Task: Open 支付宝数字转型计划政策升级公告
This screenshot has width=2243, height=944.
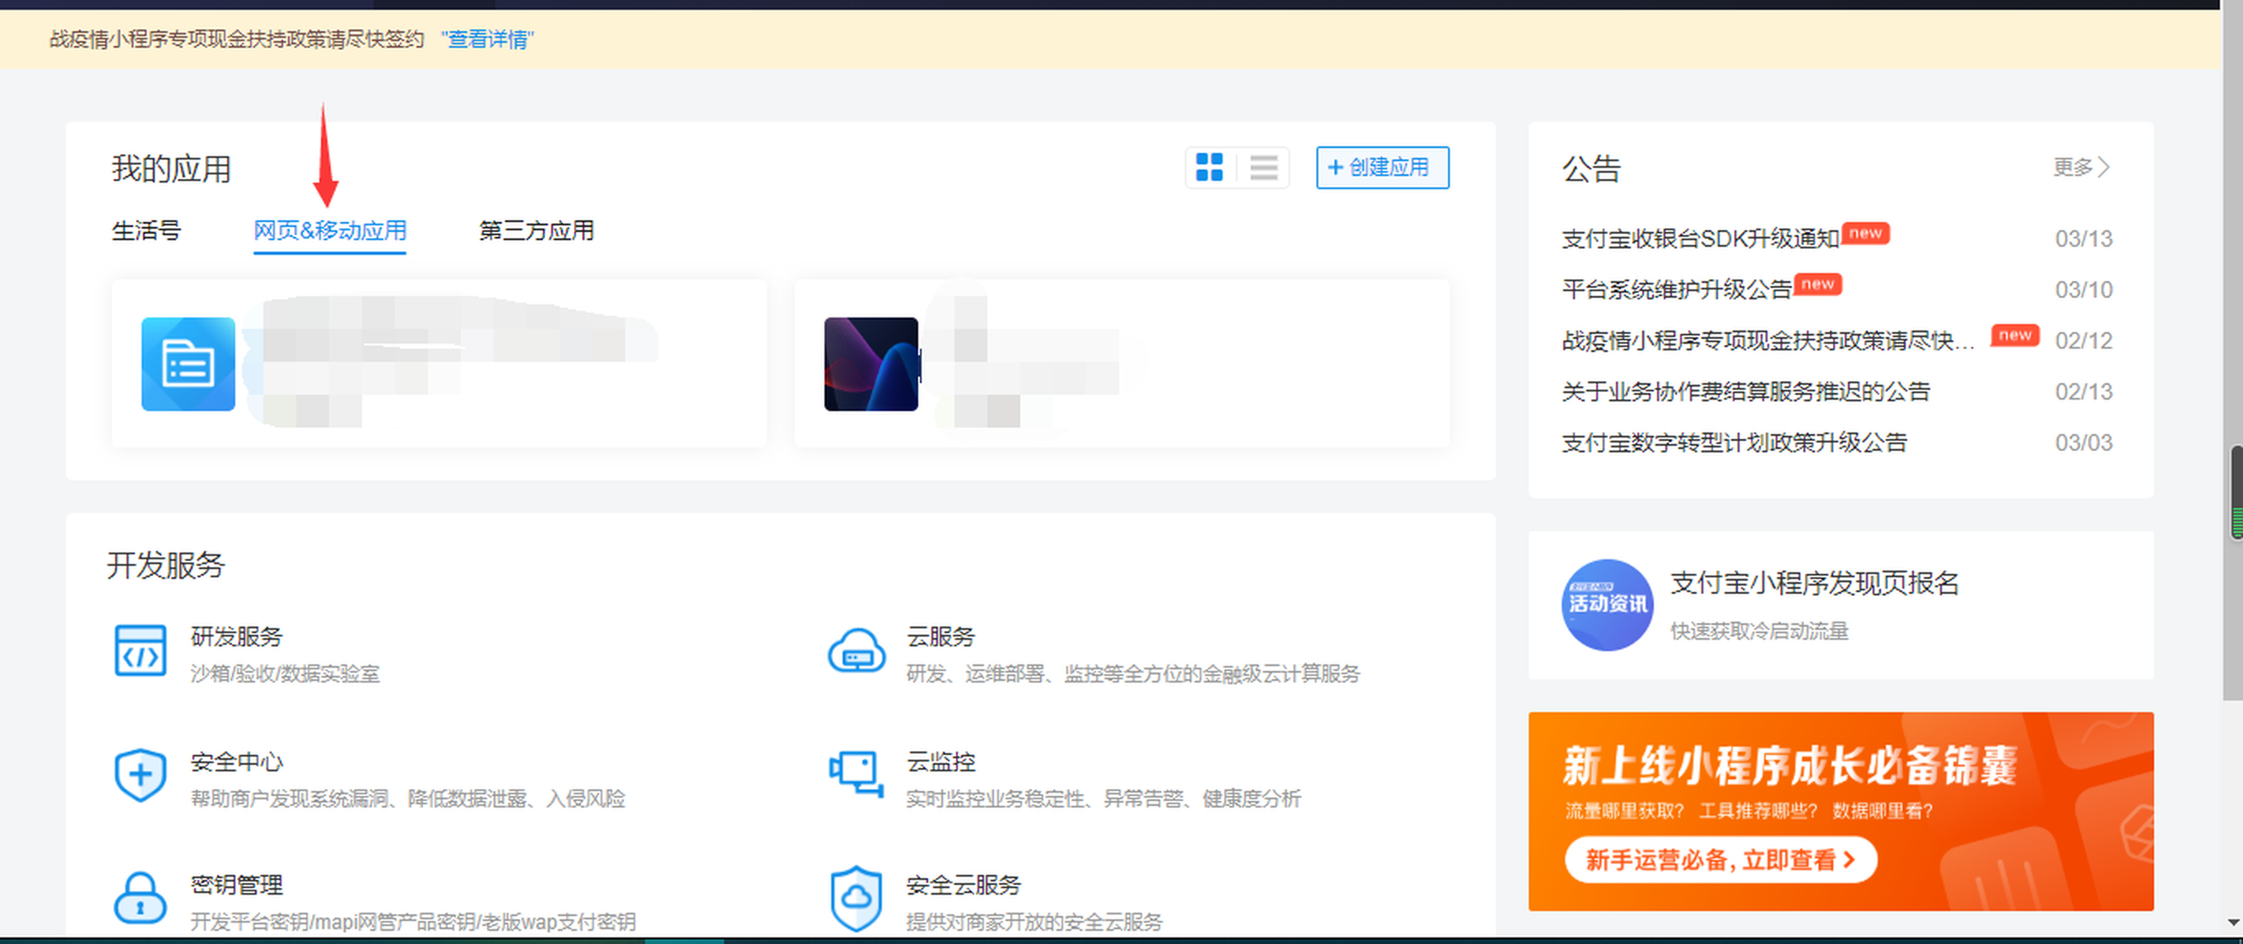Action: (1734, 443)
